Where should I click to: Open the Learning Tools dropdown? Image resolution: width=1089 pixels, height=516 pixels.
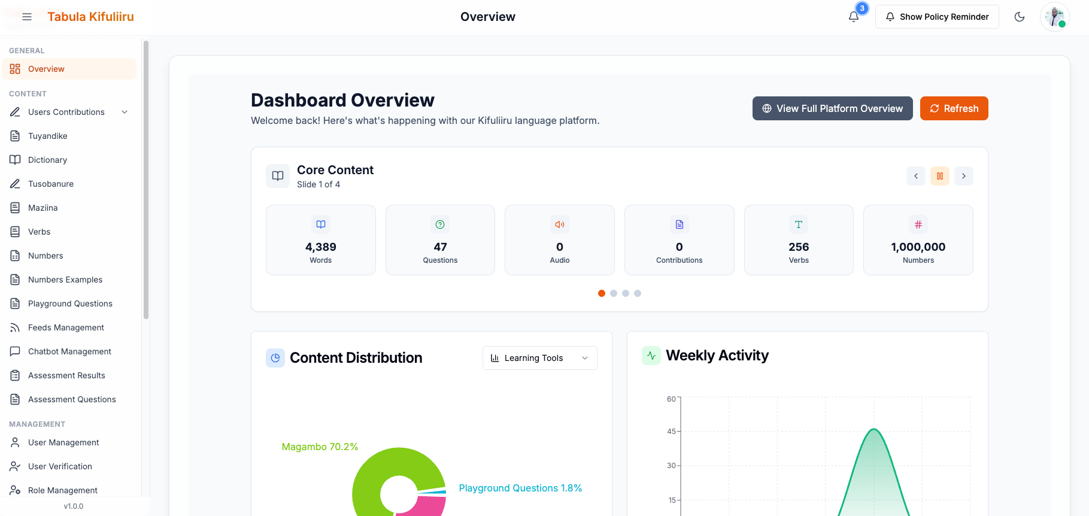pos(539,358)
